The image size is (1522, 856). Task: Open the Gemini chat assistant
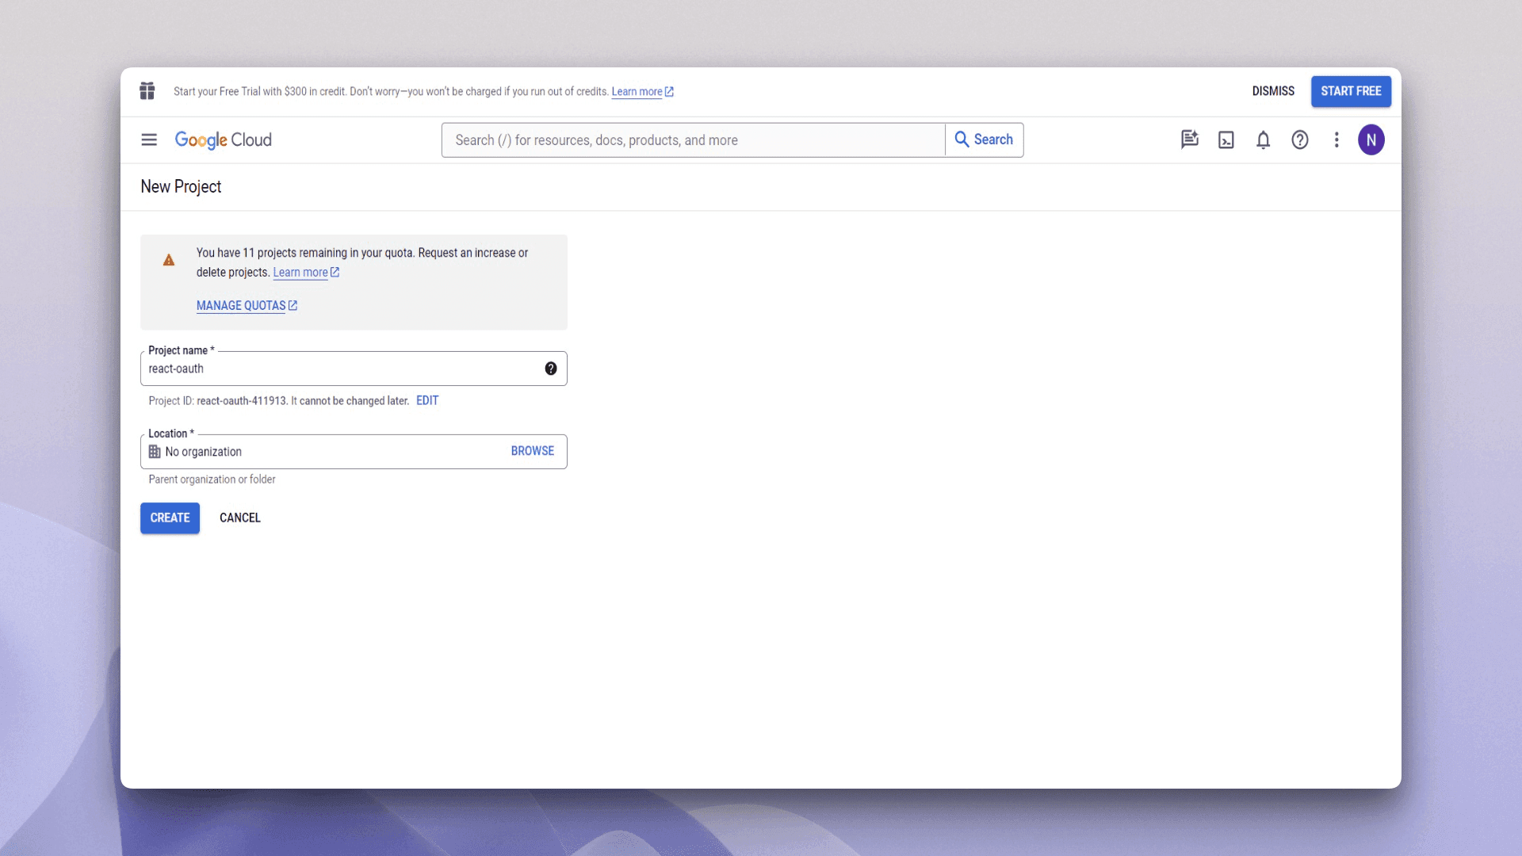[x=1189, y=139]
